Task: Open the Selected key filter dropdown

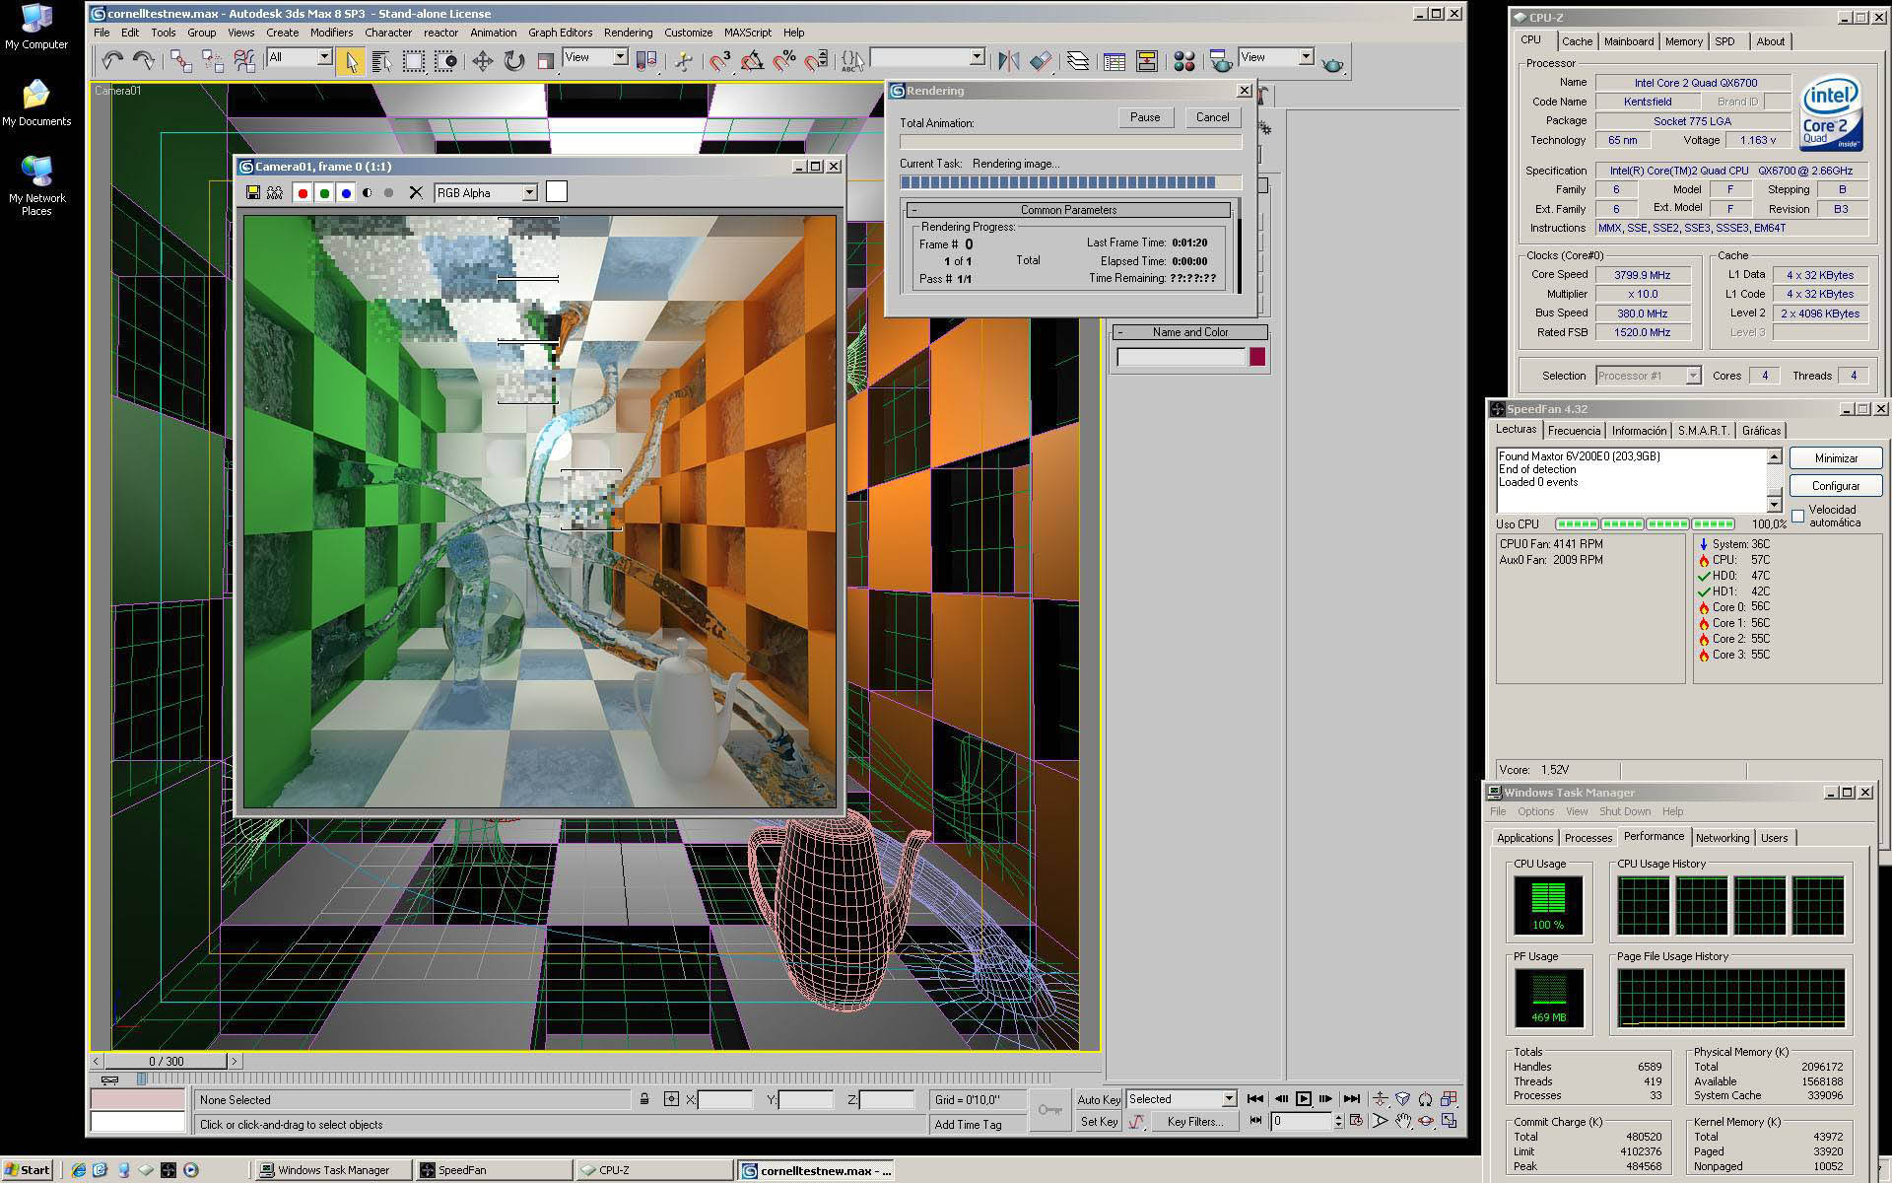Action: [x=1229, y=1099]
